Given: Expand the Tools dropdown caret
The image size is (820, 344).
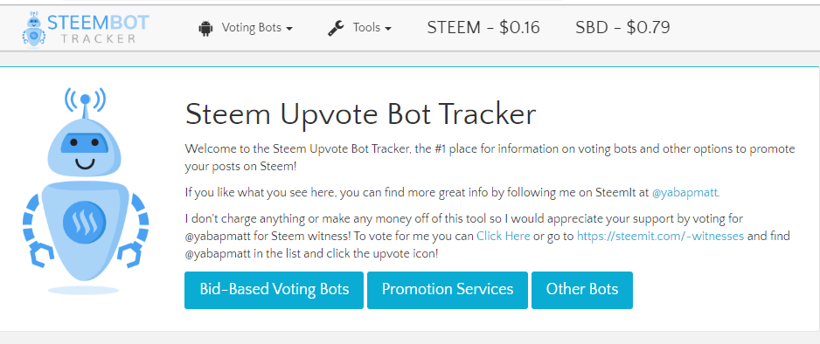Looking at the screenshot, I should (388, 29).
